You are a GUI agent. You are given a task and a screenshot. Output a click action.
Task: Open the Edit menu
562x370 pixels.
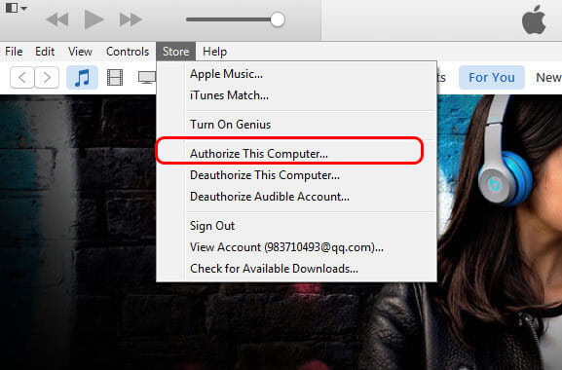tap(45, 52)
